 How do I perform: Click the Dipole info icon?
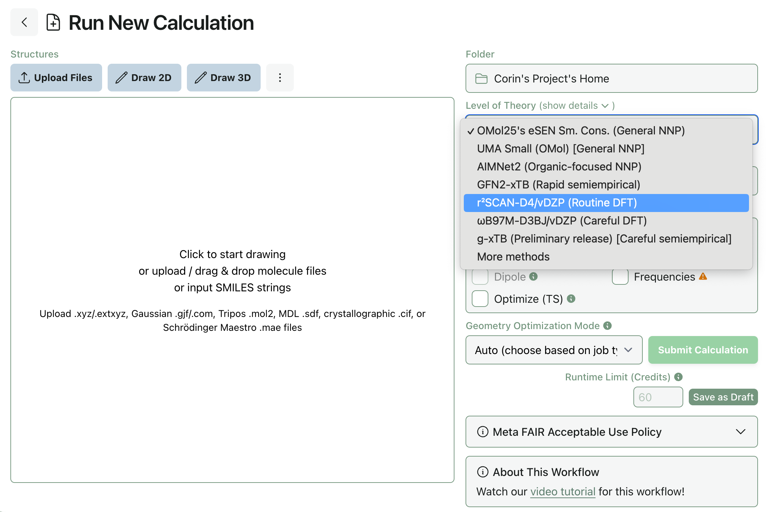click(533, 276)
